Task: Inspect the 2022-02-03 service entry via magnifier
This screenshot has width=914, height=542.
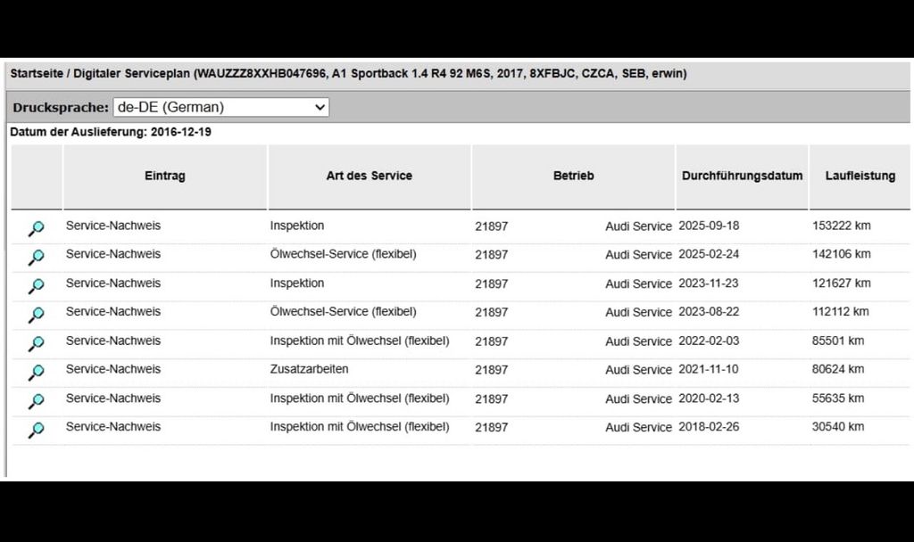Action: pyautogui.click(x=36, y=343)
